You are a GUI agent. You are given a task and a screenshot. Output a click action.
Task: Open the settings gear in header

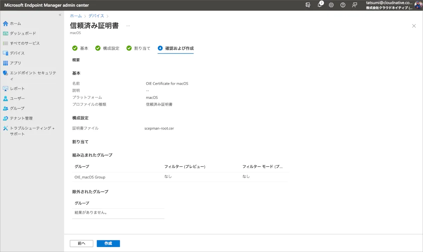331,5
